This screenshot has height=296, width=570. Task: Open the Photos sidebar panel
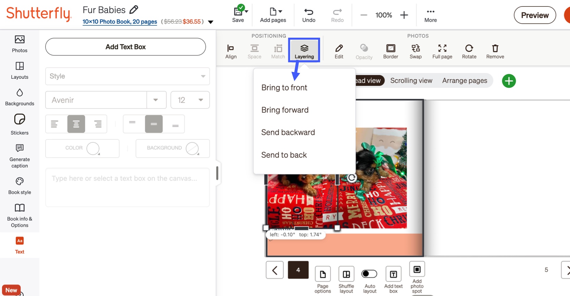pos(20,44)
